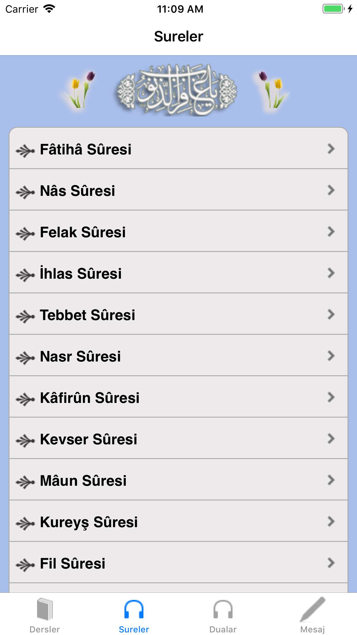
Task: Choose Mâun Sûresi in the list
Action: point(83,481)
